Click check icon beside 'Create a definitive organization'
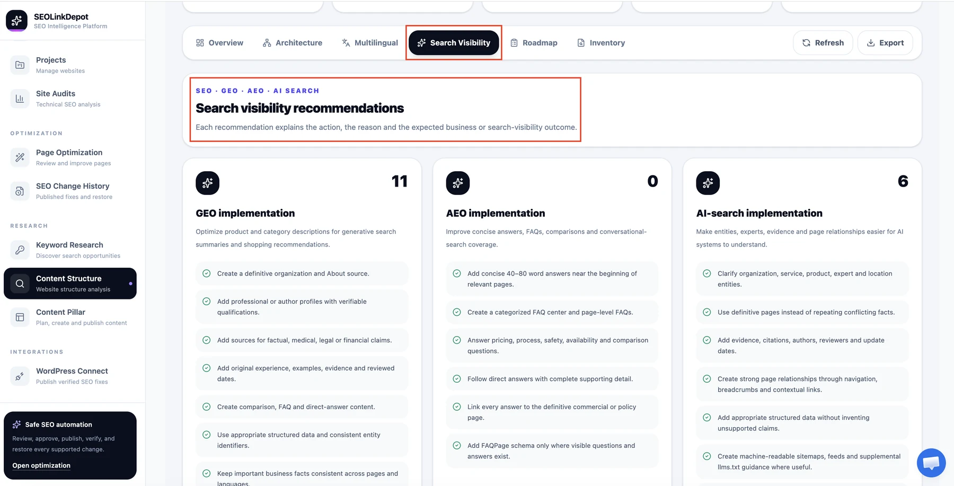 207,273
